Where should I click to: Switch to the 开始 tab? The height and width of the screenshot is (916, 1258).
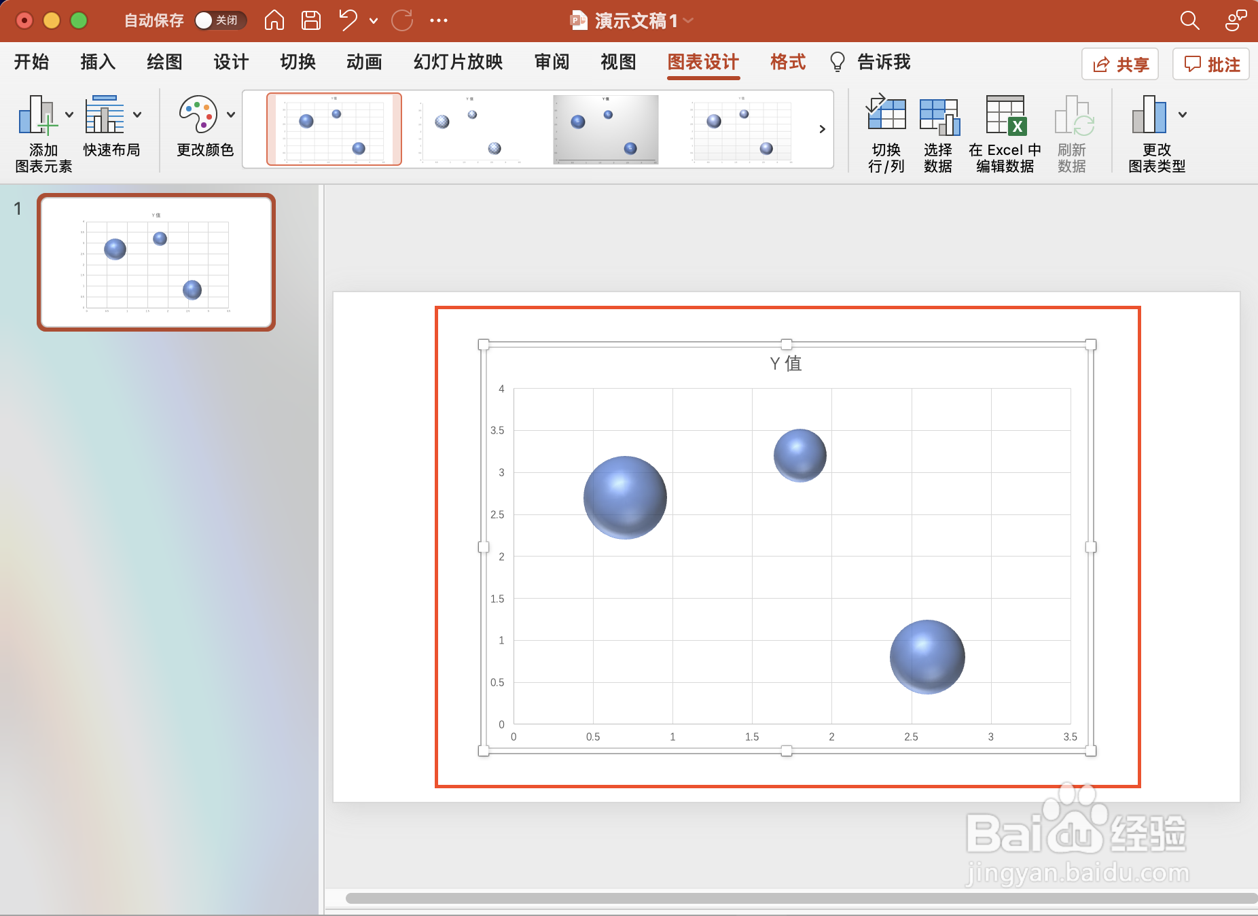[31, 62]
